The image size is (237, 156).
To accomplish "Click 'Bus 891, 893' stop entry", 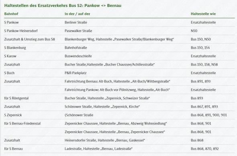I will 200,81.
